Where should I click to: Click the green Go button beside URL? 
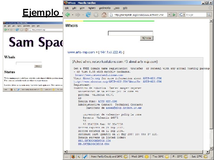click(x=174, y=15)
